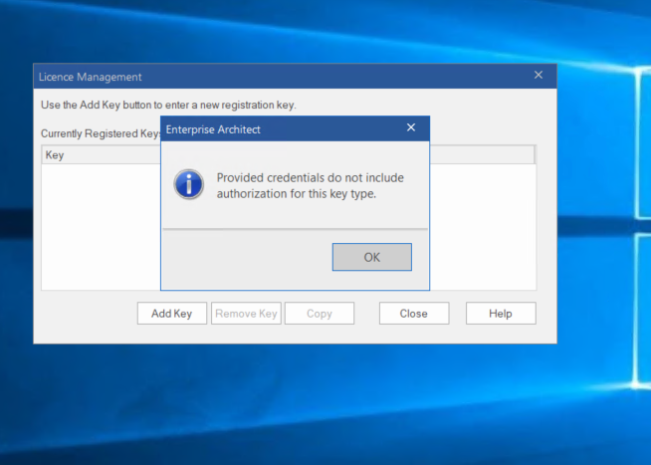Open Help in Licence Management
Image resolution: width=651 pixels, height=465 pixels.
click(x=501, y=313)
